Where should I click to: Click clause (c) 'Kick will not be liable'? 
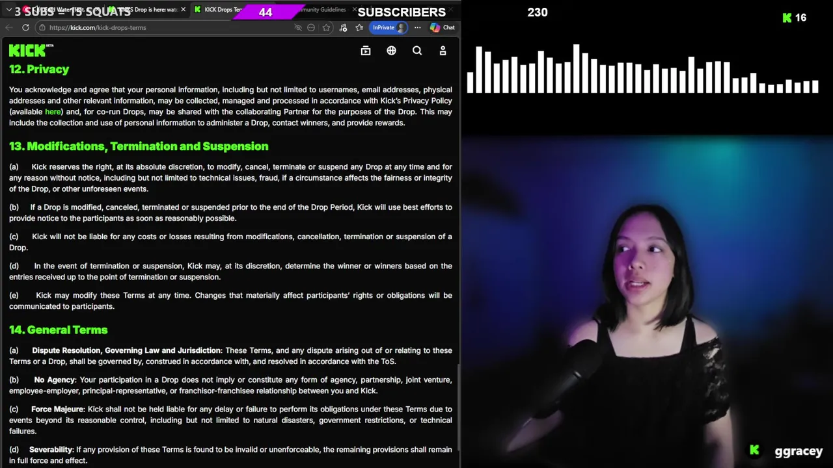pos(230,242)
